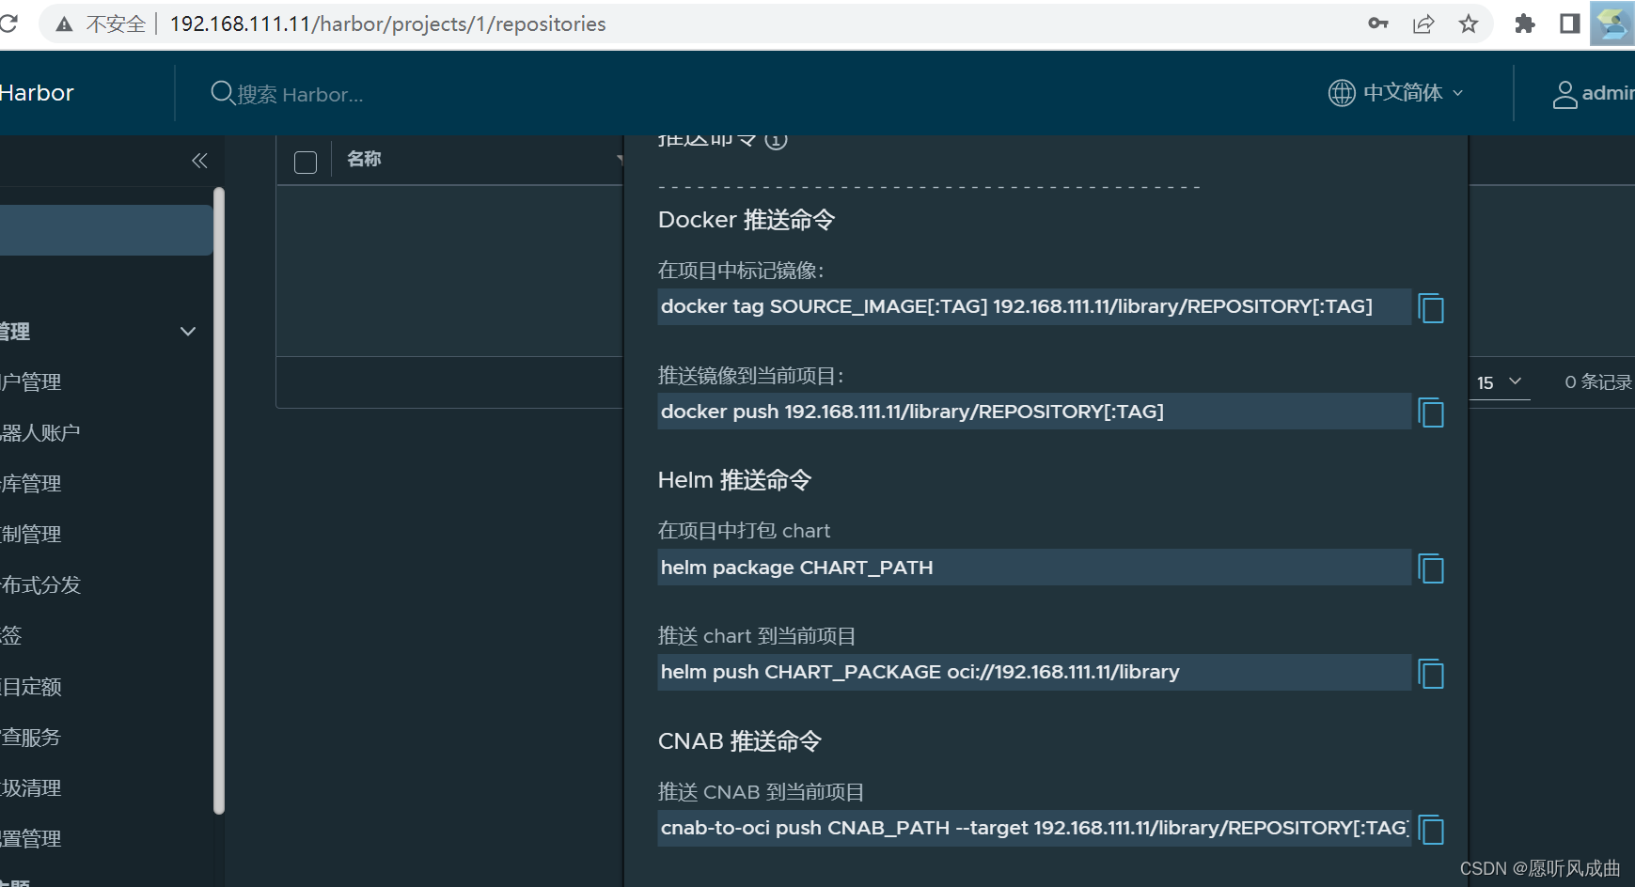Bookmark this page with the star icon
Screen dimensions: 1635x887
pos(1469,23)
